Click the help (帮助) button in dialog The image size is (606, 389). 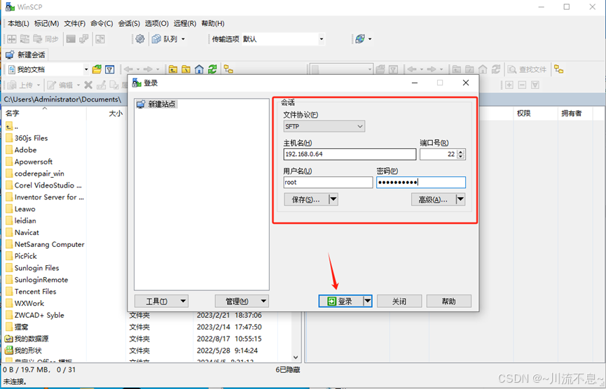point(448,301)
